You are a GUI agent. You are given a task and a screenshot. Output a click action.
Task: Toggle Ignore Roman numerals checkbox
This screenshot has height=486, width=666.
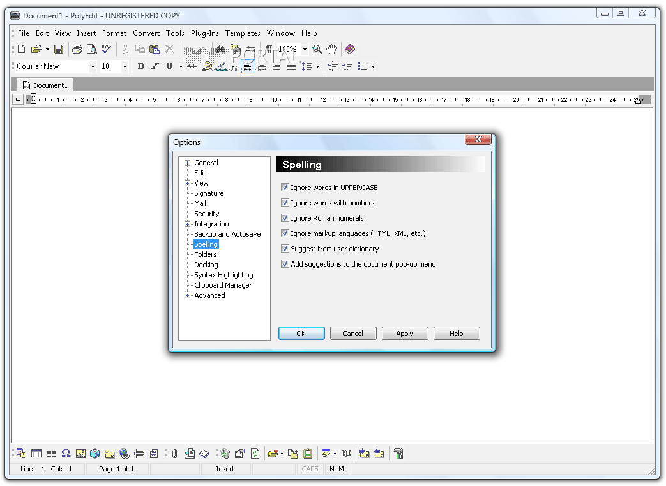[x=285, y=218]
